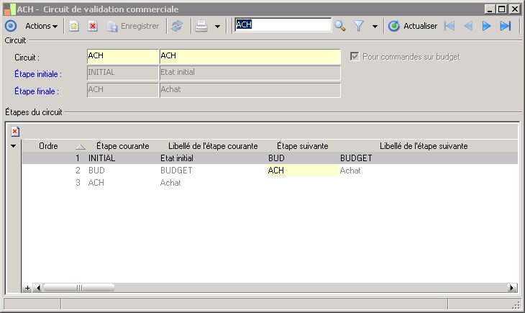Open the filter dropdown arrow

[375, 27]
